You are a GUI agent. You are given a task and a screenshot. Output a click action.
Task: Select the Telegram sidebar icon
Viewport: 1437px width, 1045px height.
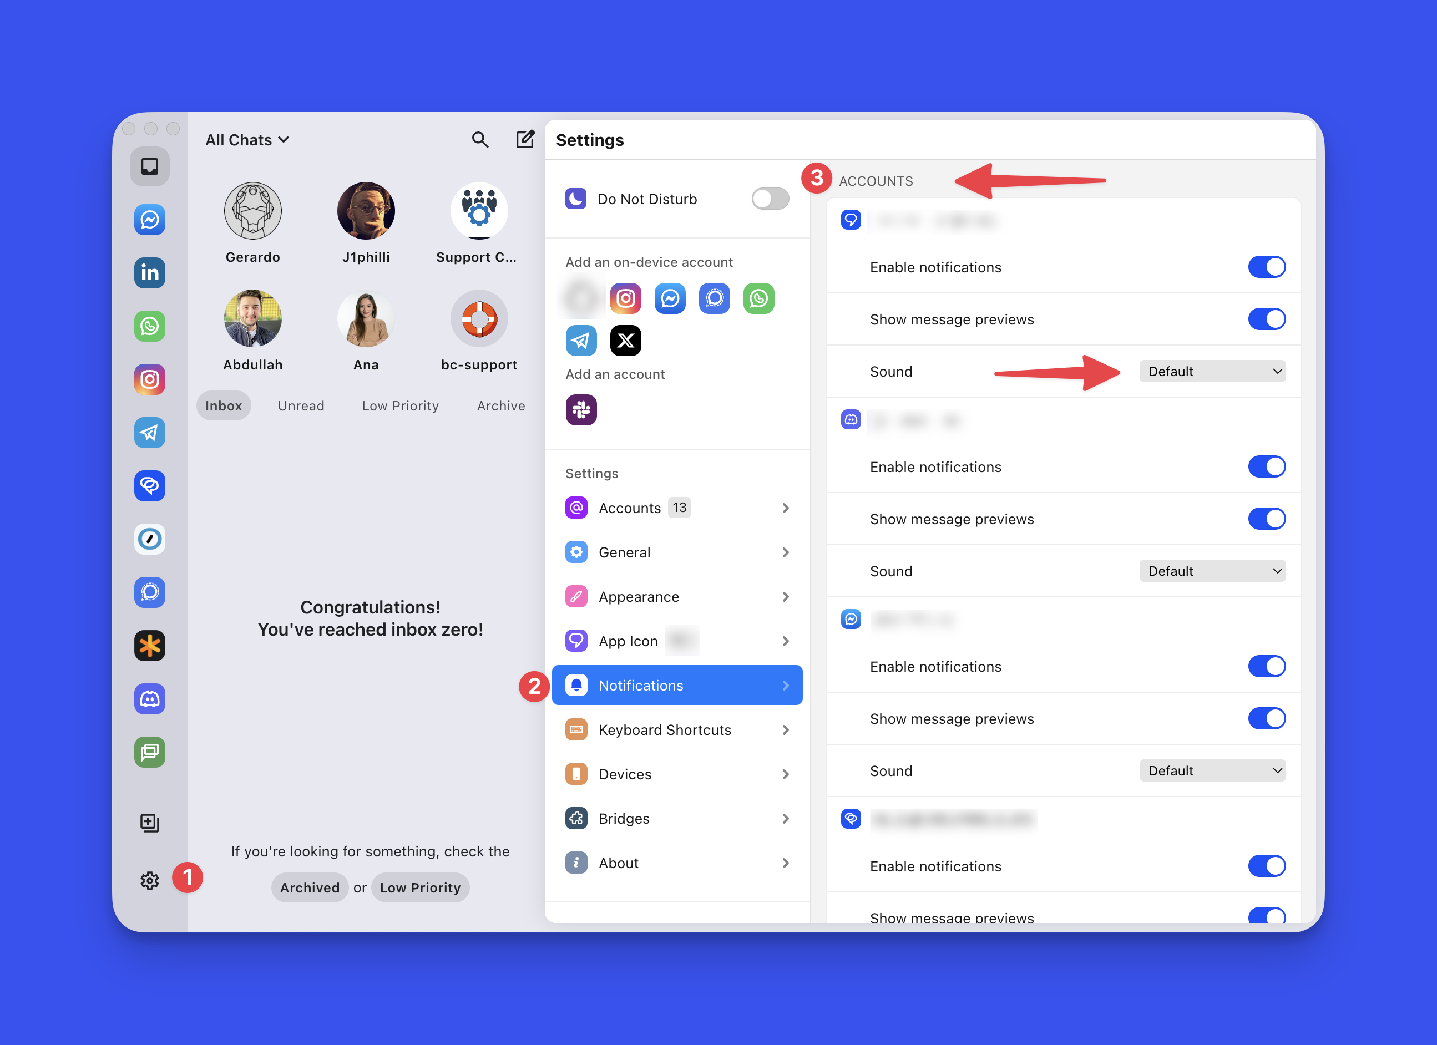click(x=150, y=433)
